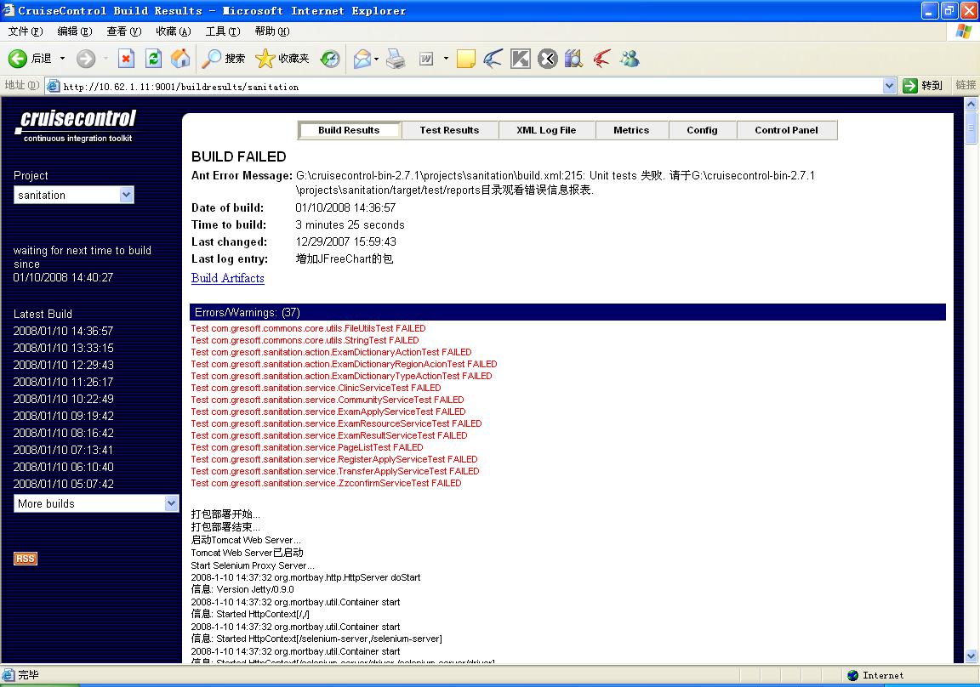This screenshot has height=687, width=980.
Task: Click the ZzconfirmServiceTest FAILED line
Action: (327, 484)
